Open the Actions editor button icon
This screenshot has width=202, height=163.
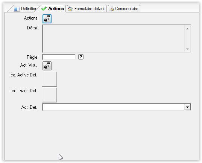[x=47, y=19]
